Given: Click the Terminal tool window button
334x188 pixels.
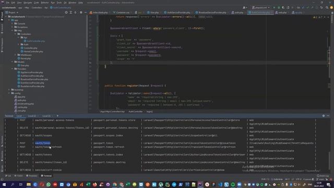Looking at the screenshot, I should [46, 176].
